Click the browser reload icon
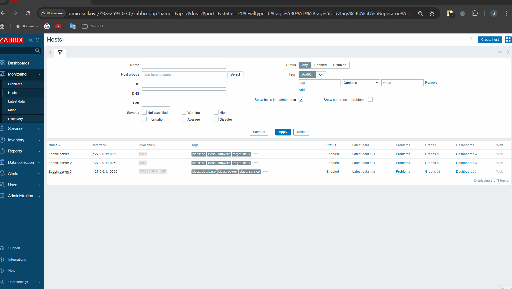 (28, 13)
